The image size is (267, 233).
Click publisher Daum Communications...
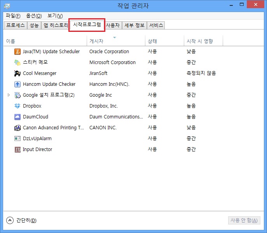[x=116, y=117]
